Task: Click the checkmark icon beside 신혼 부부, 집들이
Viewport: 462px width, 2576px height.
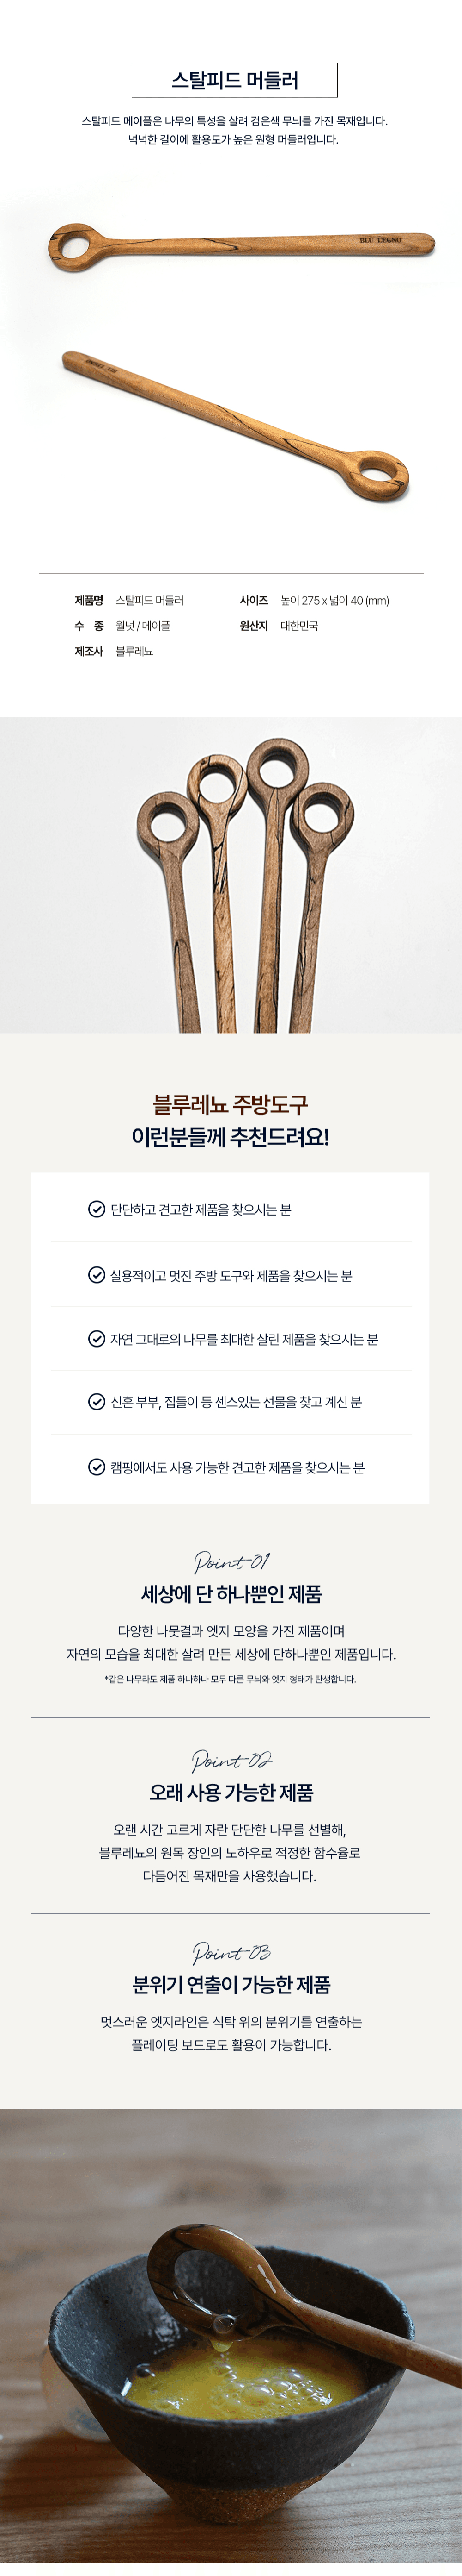Action: point(97,1402)
